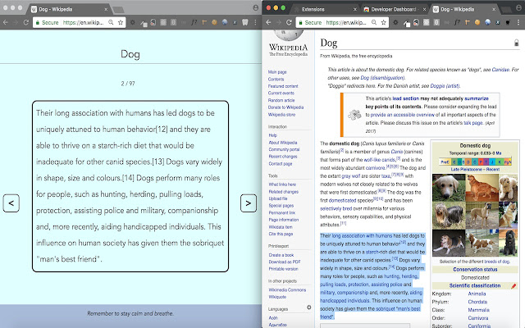Open the Random article link

[281, 100]
